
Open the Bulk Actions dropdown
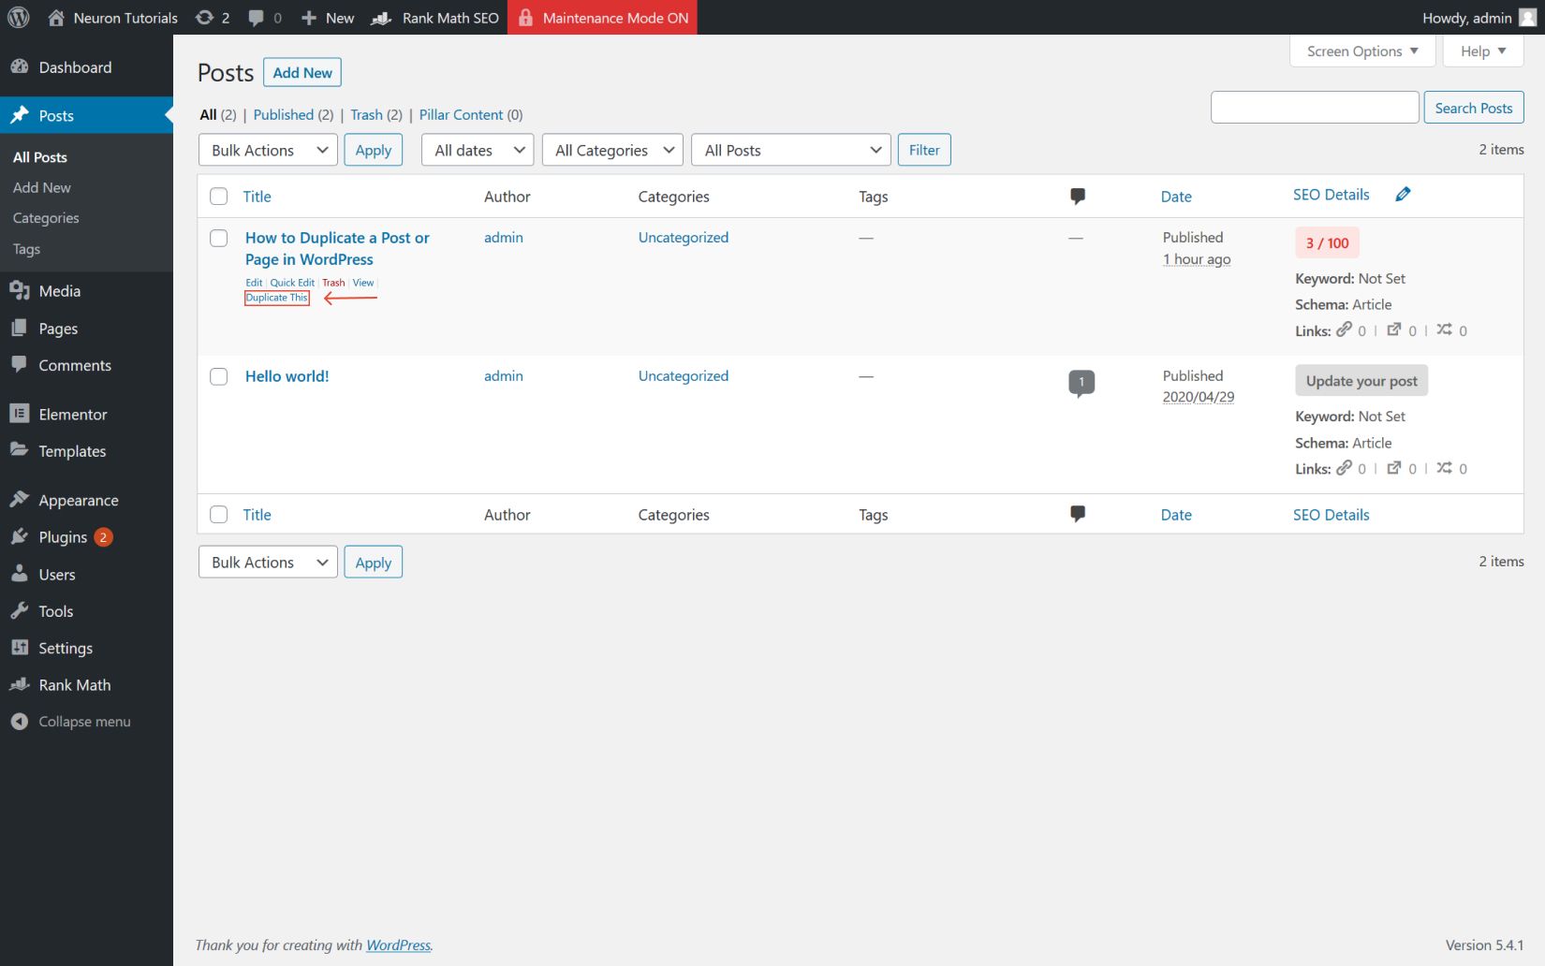tap(267, 150)
